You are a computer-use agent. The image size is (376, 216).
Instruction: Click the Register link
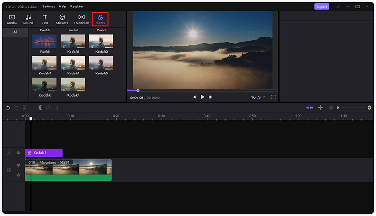77,7
